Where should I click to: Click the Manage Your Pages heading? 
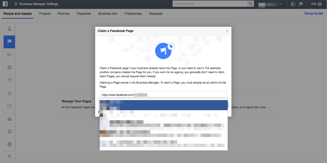coord(77,101)
